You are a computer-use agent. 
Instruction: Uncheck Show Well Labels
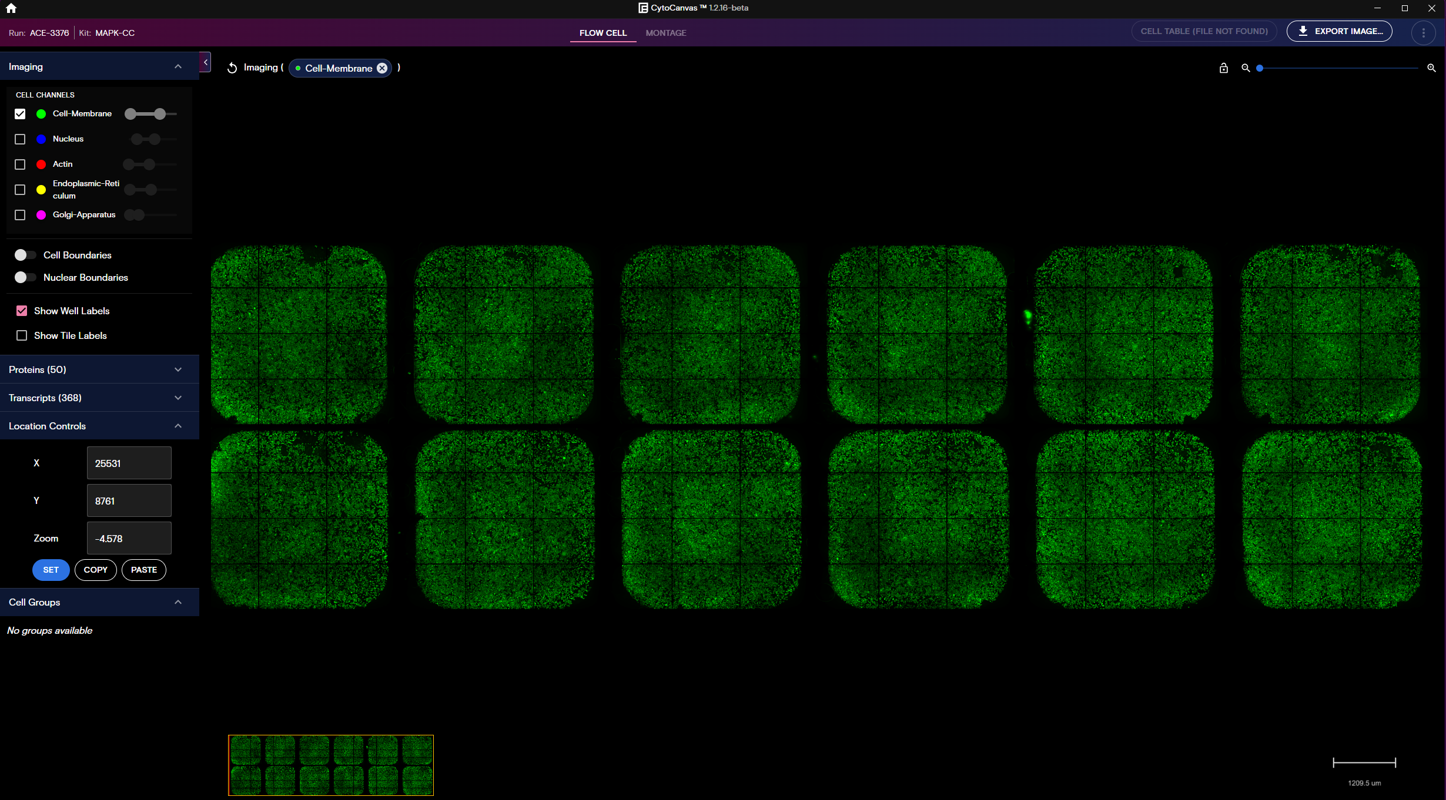click(22, 311)
